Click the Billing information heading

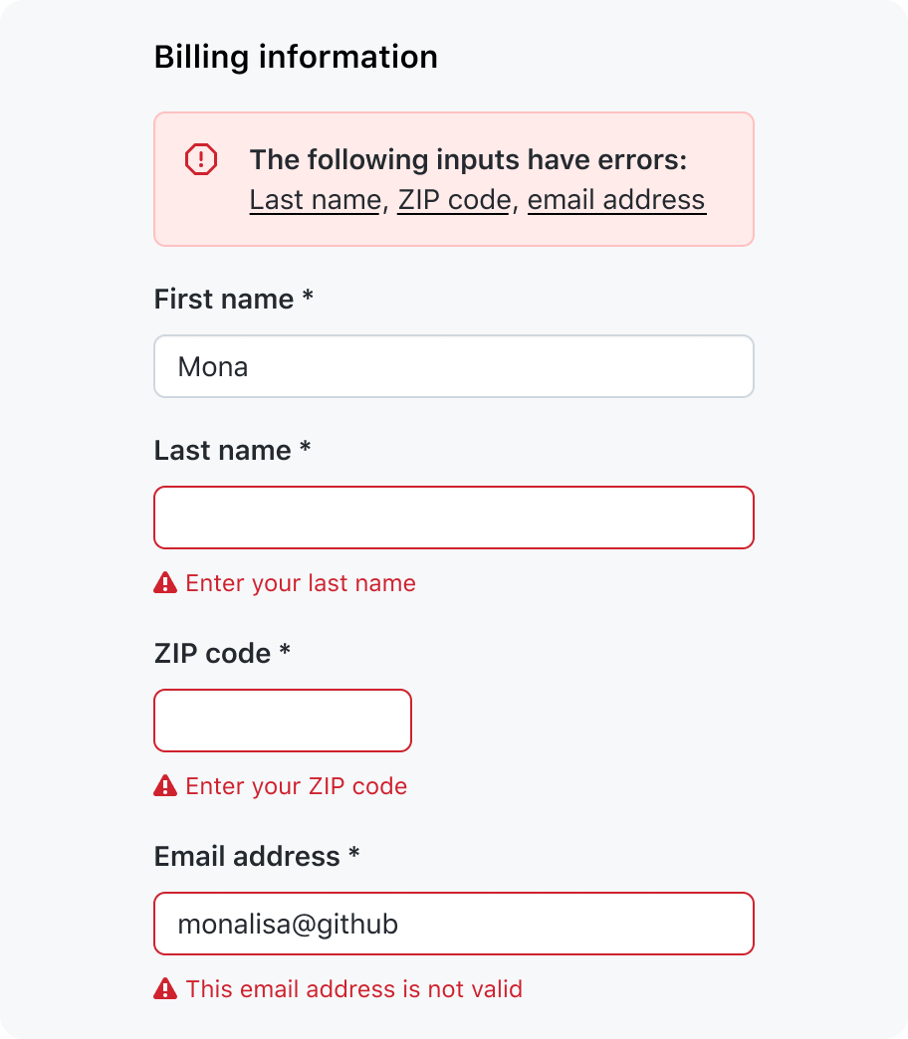(296, 57)
